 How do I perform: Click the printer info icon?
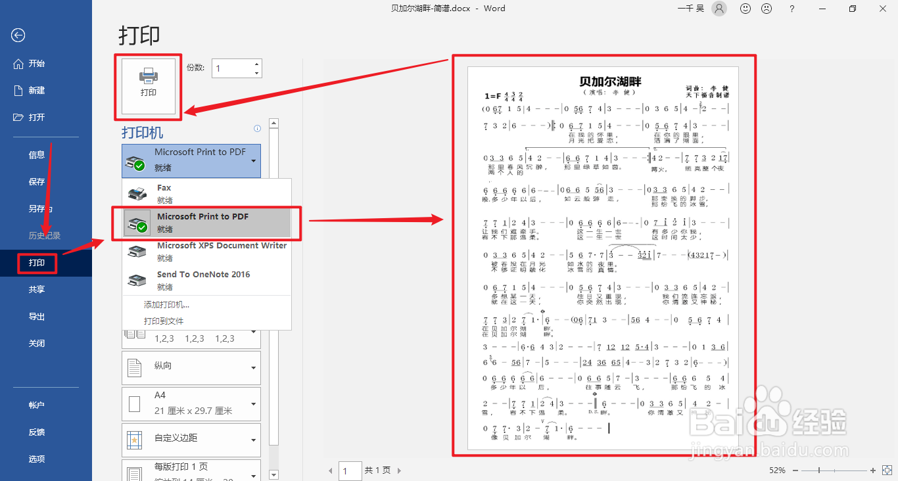[x=257, y=129]
